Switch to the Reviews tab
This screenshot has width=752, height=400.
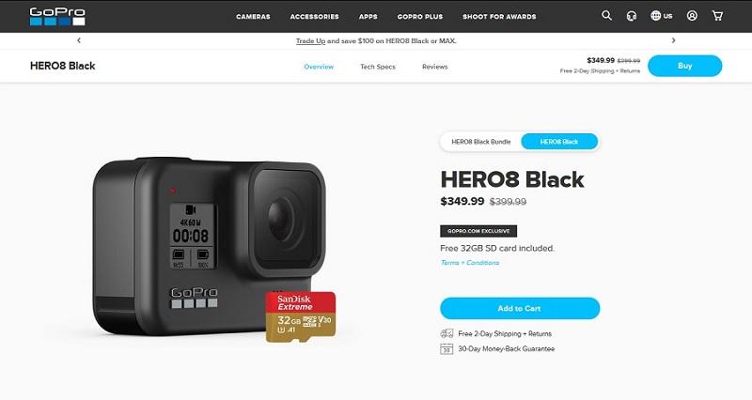435,67
